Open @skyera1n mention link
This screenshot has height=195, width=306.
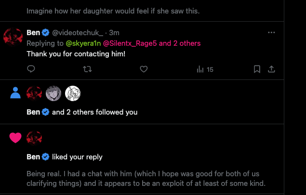[x=83, y=43]
